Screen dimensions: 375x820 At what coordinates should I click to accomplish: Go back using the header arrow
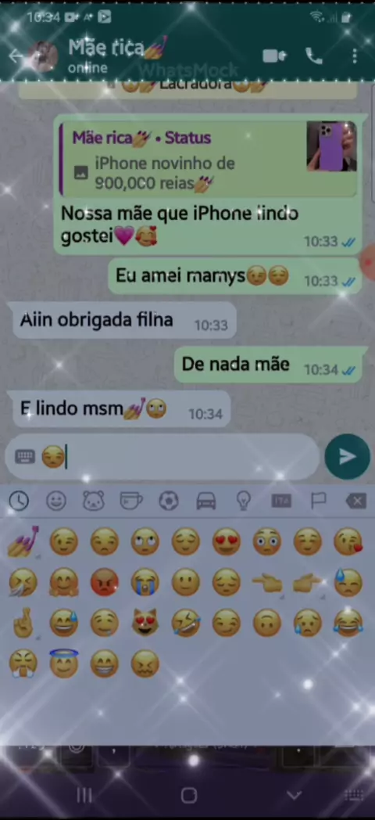16,56
